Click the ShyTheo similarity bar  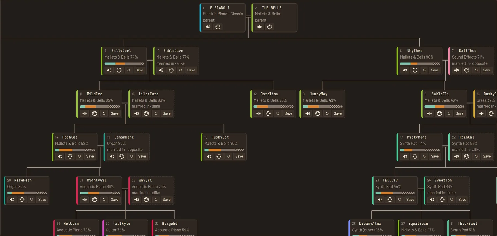point(420,63)
